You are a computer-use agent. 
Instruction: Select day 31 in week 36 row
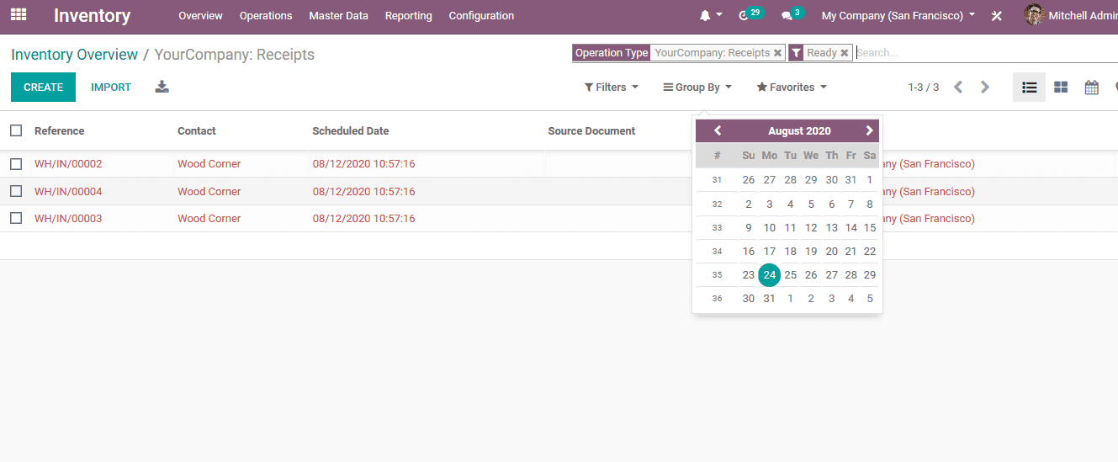tap(769, 298)
